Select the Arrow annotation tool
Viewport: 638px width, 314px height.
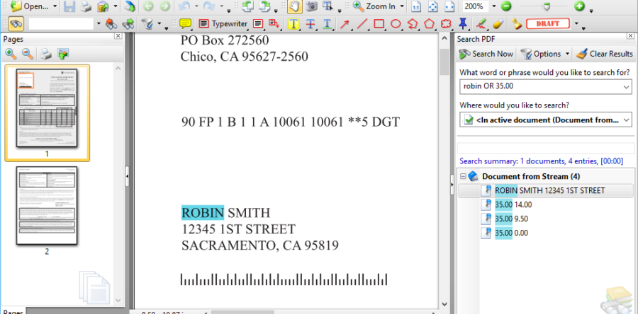(345, 24)
